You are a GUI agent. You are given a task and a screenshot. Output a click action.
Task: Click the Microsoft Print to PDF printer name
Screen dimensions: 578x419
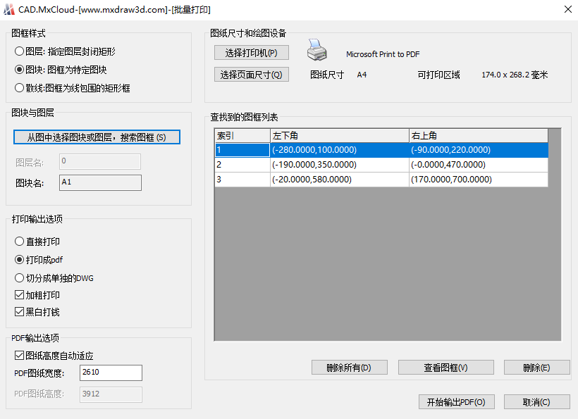(x=383, y=54)
